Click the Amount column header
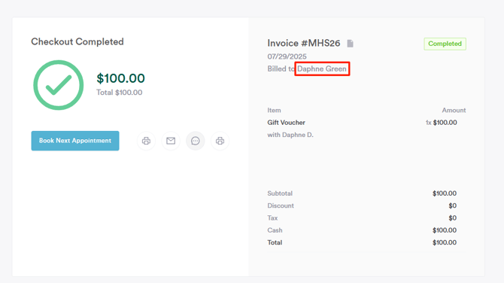The width and height of the screenshot is (504, 283). coord(454,111)
